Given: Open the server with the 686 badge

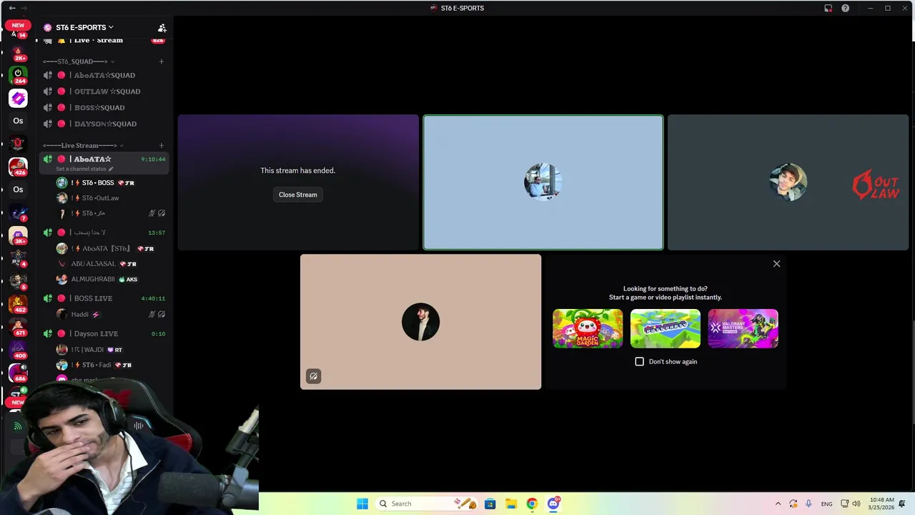Looking at the screenshot, I should point(18,373).
